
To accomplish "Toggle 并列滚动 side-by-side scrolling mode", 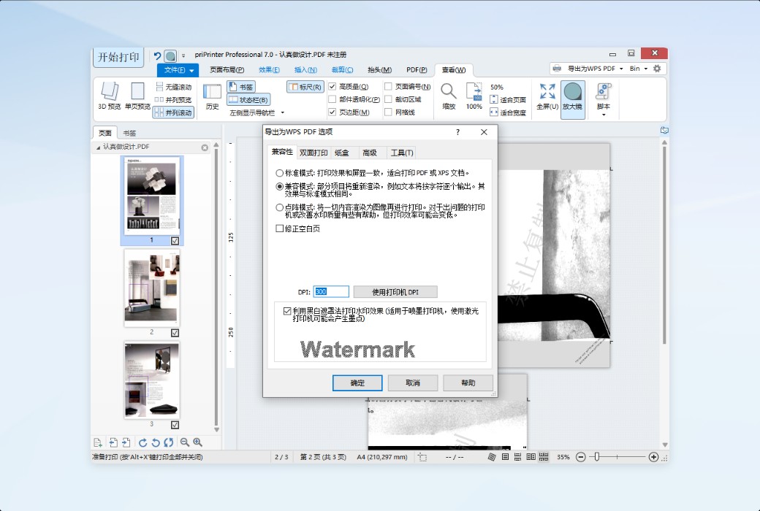I will [173, 112].
